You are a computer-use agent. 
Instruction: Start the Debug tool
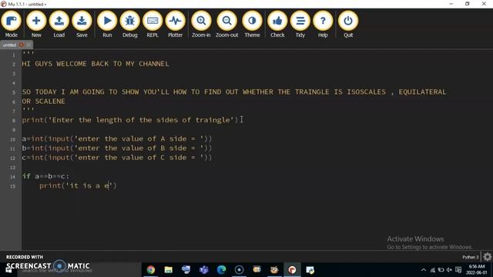coord(130,24)
